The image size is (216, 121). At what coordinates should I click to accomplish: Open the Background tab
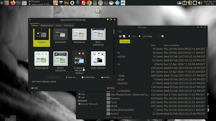click(47, 25)
